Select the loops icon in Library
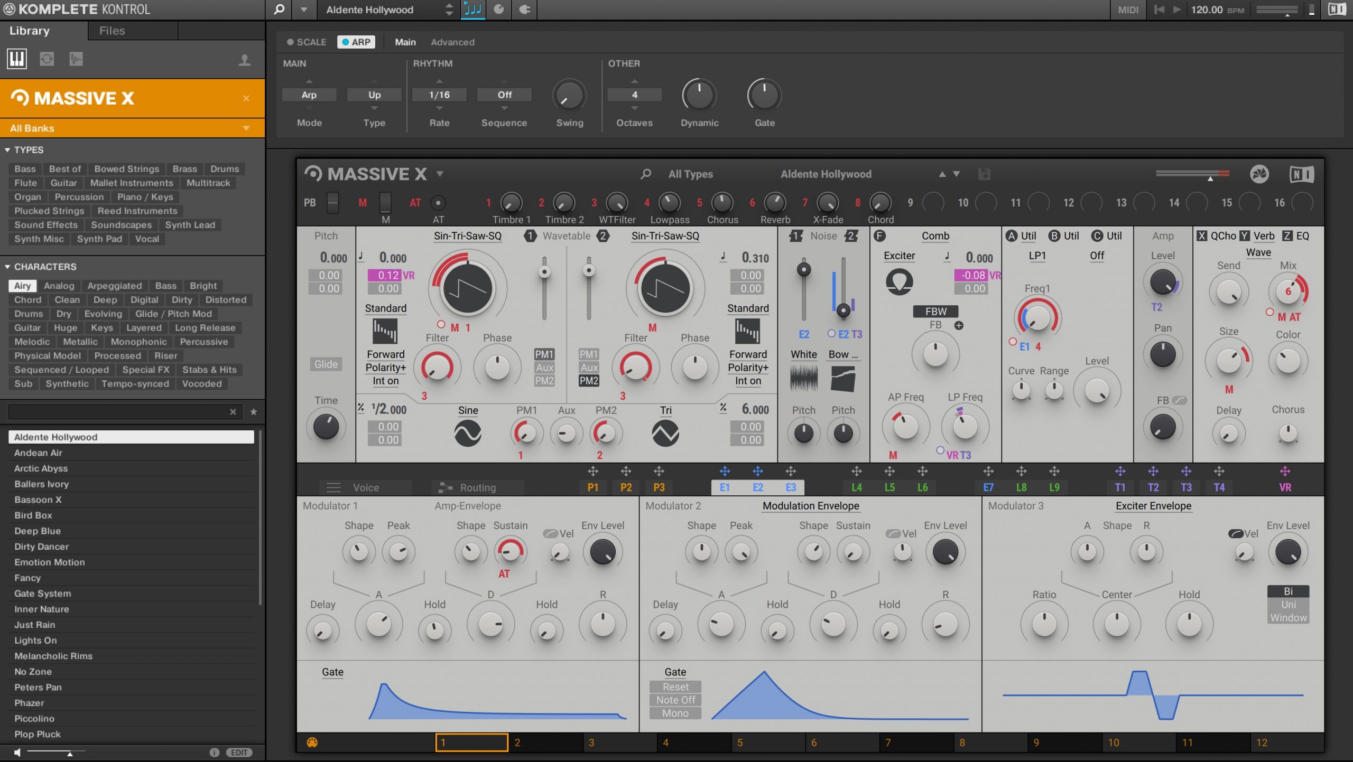This screenshot has width=1353, height=762. coord(47,59)
